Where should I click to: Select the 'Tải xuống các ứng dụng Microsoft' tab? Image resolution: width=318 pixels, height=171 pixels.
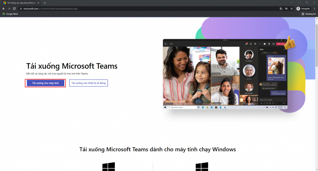click(21, 3)
